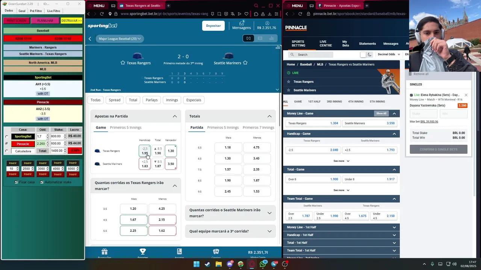Open Promoções gift icon in bottom bar
Screen dimensions: 481x270
click(x=104, y=252)
